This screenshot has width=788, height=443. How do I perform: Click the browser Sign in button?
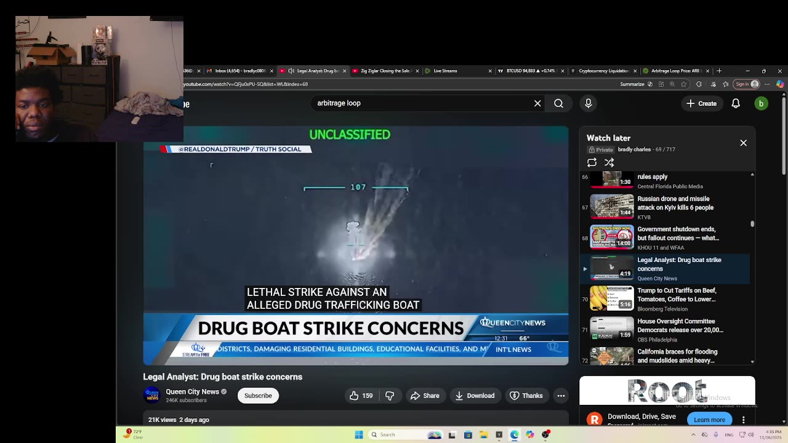click(x=747, y=84)
